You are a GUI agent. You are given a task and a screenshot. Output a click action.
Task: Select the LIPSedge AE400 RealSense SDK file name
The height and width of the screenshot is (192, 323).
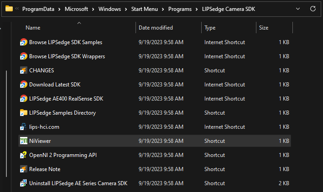coord(66,99)
